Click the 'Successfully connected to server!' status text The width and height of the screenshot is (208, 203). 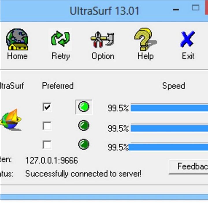pyautogui.click(x=83, y=174)
